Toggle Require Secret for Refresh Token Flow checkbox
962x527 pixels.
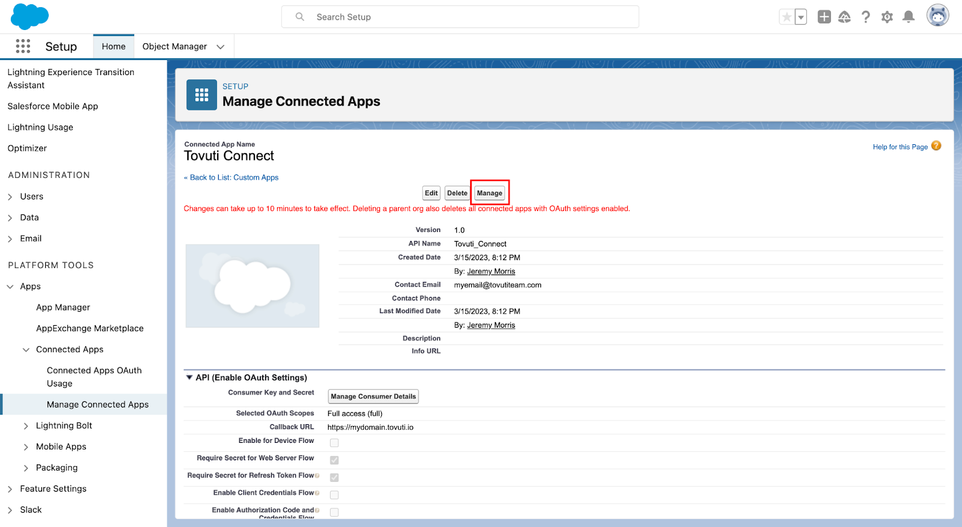[x=334, y=478]
